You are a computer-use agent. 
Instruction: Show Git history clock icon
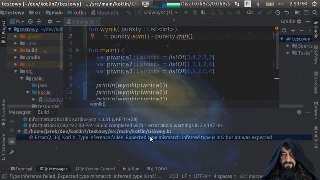pyautogui.click(x=278, y=13)
